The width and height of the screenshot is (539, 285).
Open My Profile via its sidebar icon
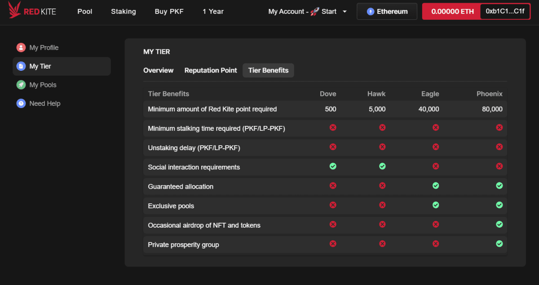pos(21,47)
